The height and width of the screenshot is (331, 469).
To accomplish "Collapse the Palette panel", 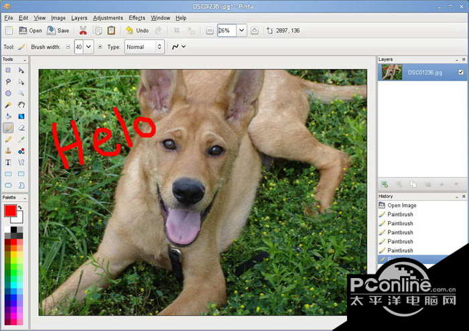I will 25,198.
